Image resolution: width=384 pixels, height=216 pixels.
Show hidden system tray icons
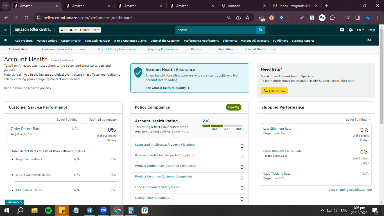322,210
